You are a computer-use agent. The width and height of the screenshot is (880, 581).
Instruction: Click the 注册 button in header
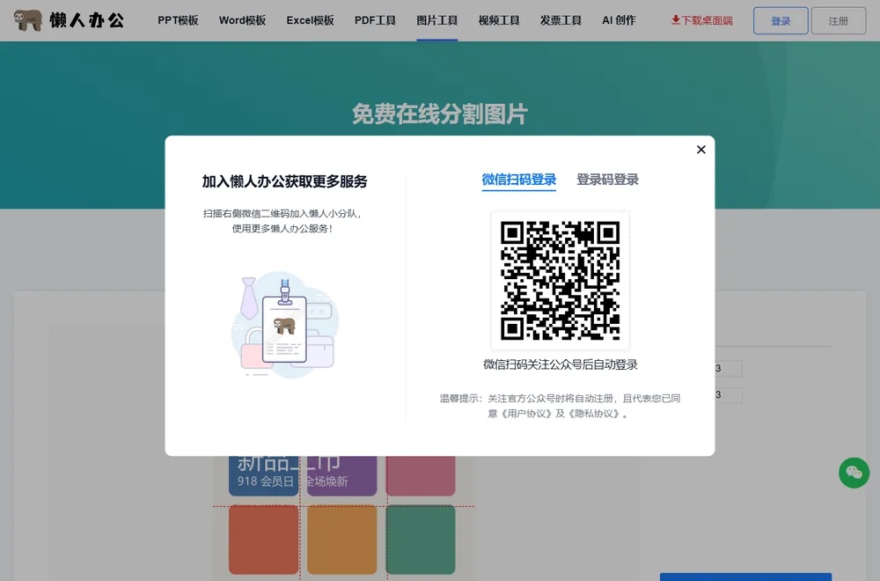pos(839,21)
